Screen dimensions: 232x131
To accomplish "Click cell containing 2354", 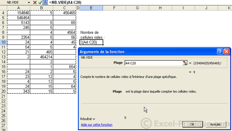I will click(19, 37).
